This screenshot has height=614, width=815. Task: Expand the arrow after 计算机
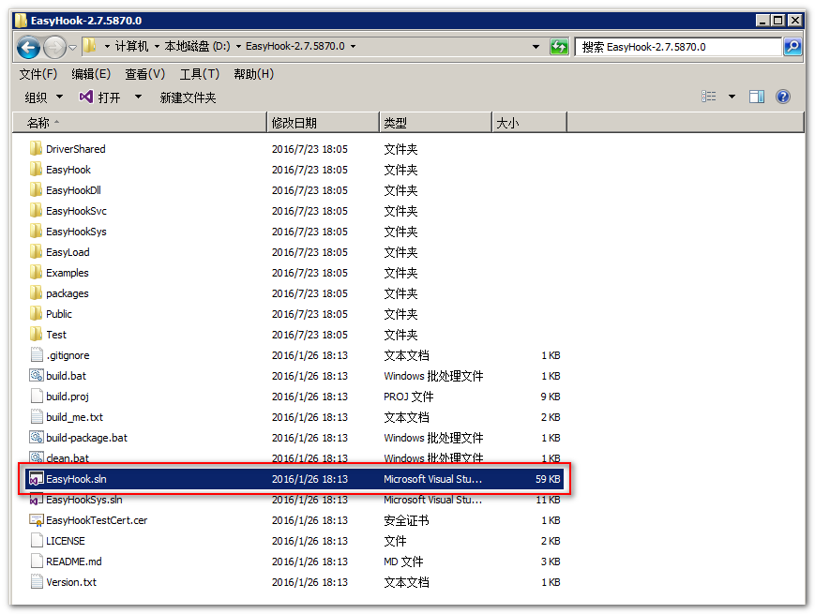(157, 46)
